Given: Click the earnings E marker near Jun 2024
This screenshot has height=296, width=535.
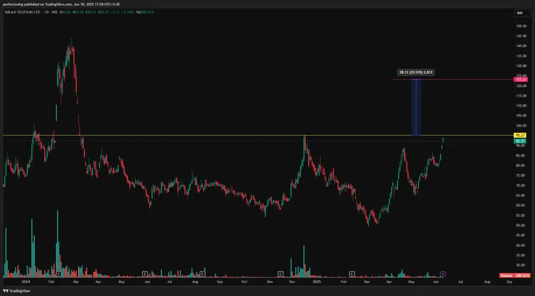Looking at the screenshot, I should [145, 274].
